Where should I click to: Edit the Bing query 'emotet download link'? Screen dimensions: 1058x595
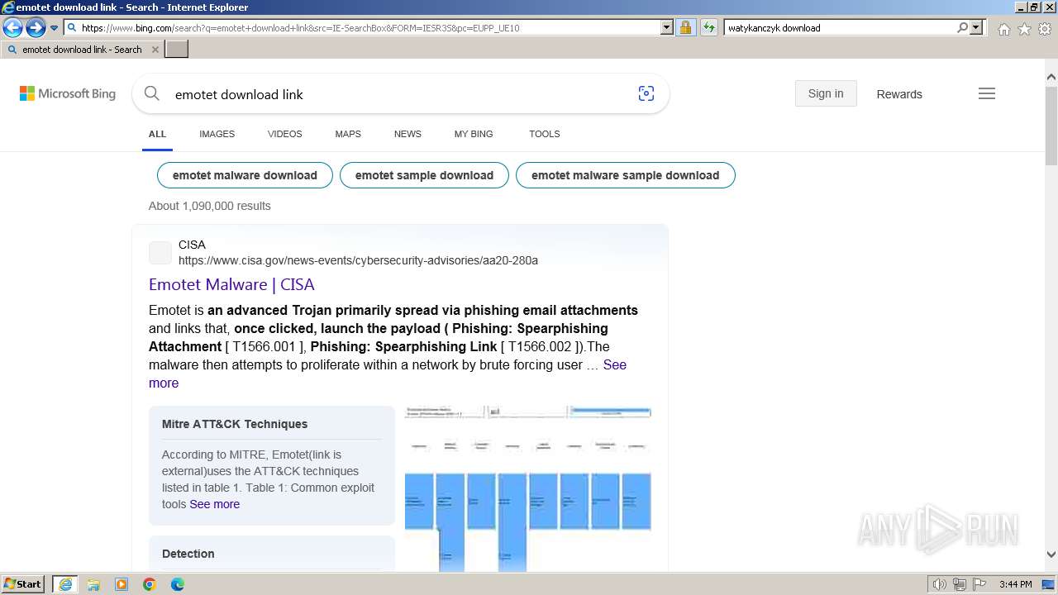239,94
